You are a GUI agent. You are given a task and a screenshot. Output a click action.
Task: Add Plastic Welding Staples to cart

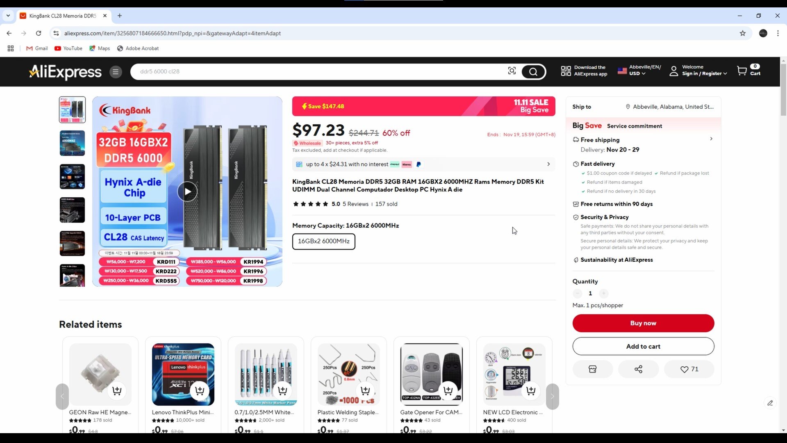[365, 390]
